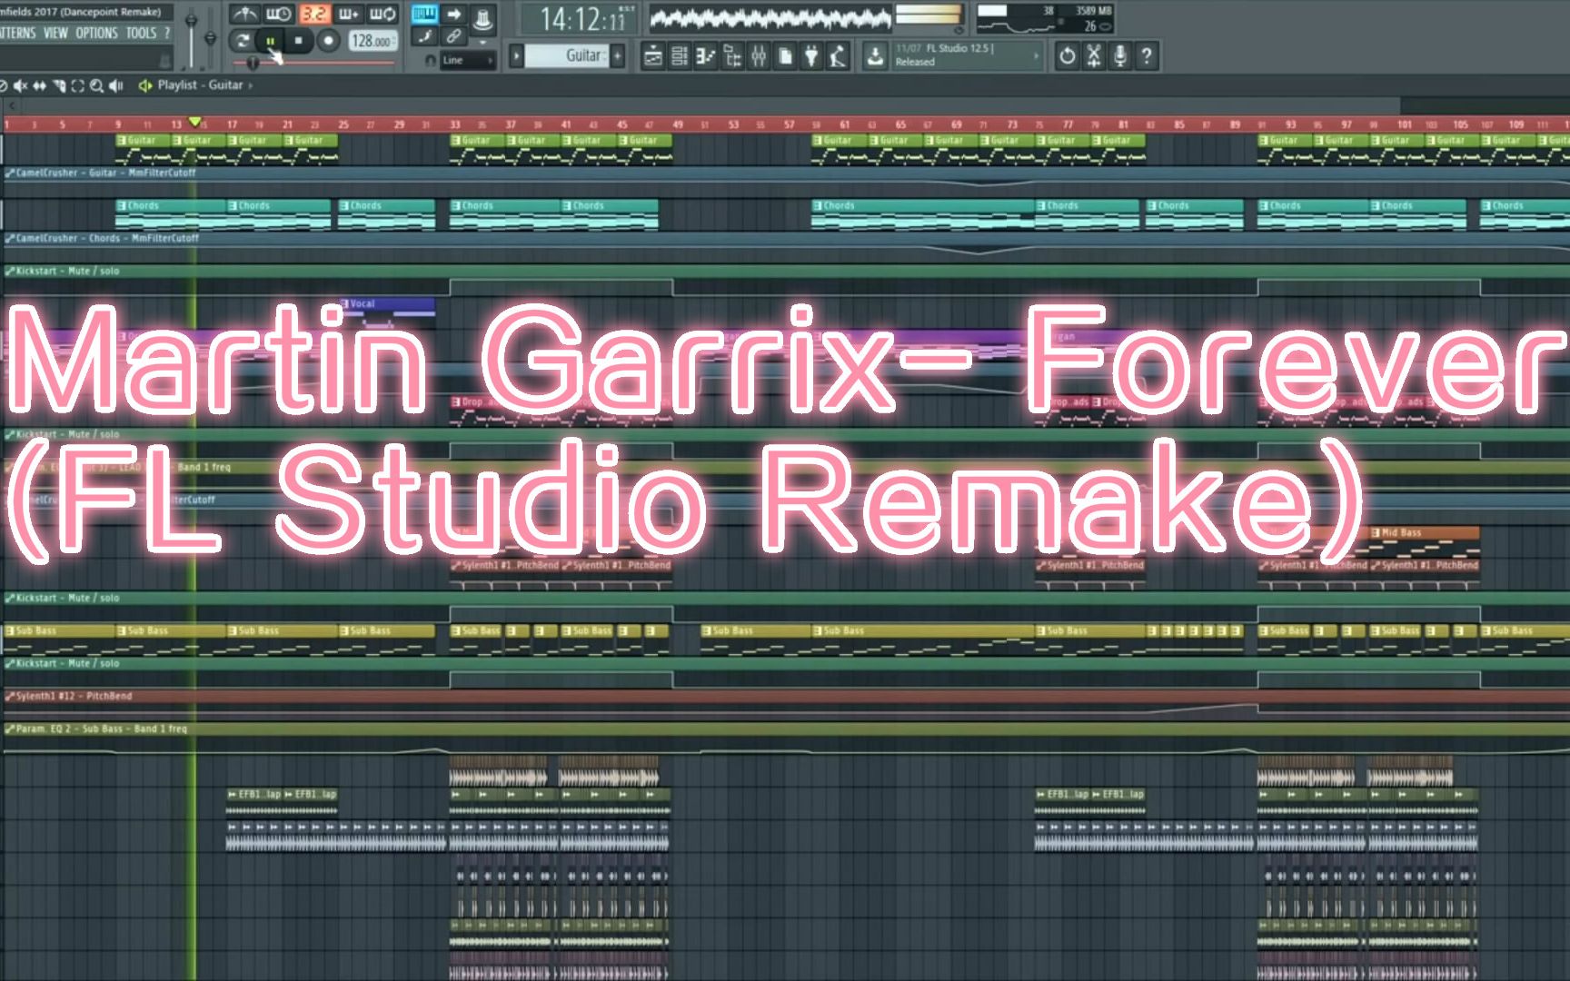Expand the FL Studio 12.5 news panel arrow
This screenshot has width=1570, height=981.
[x=1037, y=56]
